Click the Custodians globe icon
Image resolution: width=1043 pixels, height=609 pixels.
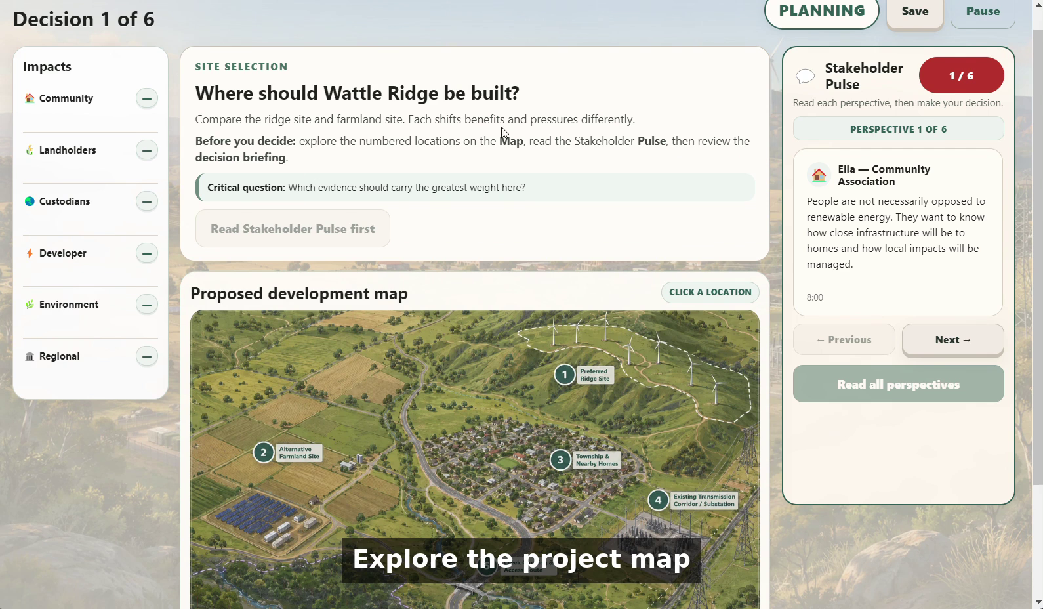point(30,201)
